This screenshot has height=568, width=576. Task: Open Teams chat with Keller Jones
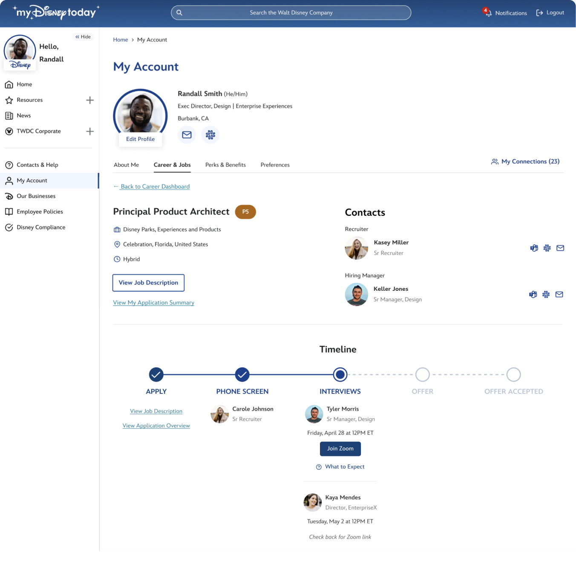(533, 294)
